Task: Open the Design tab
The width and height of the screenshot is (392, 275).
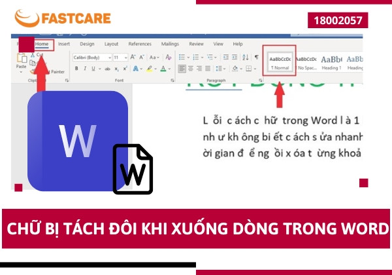Action: (87, 44)
